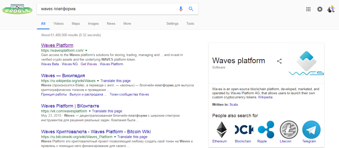Click the Blockchain thumbnail icon
Viewport: 339px width, 148px height.
tap(244, 130)
